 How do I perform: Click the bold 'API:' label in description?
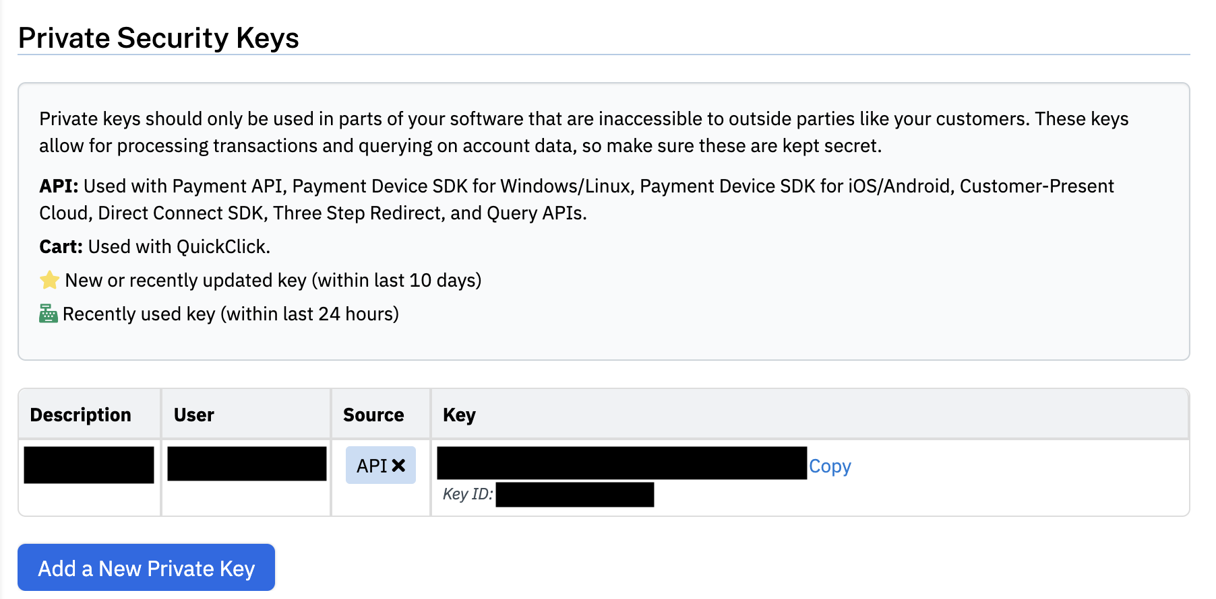click(x=59, y=186)
